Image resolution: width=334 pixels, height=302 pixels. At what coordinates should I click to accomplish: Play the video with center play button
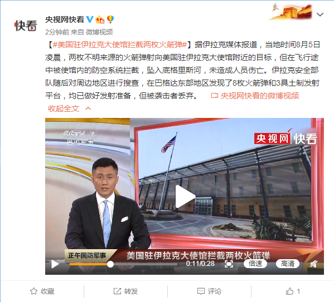(x=185, y=196)
